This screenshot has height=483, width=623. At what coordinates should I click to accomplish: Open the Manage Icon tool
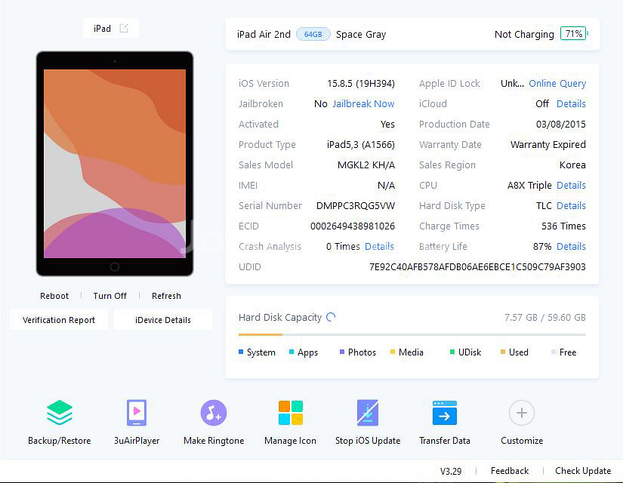pyautogui.click(x=290, y=413)
